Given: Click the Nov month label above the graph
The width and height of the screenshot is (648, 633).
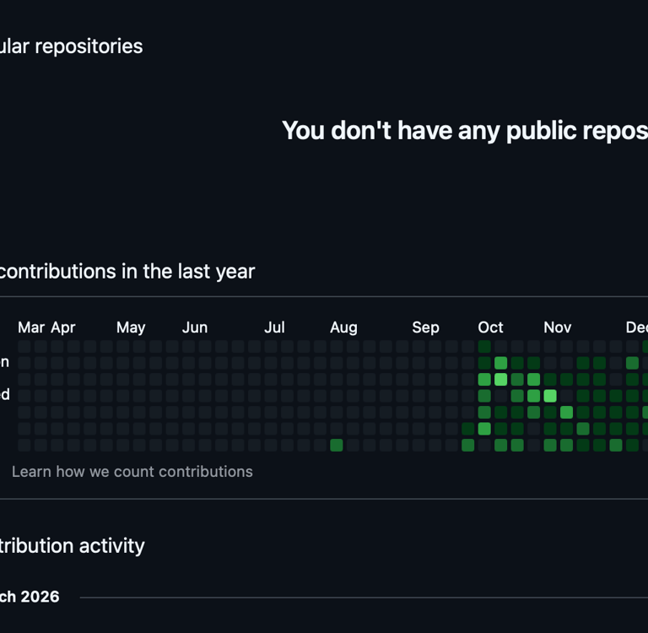Looking at the screenshot, I should pyautogui.click(x=558, y=327).
